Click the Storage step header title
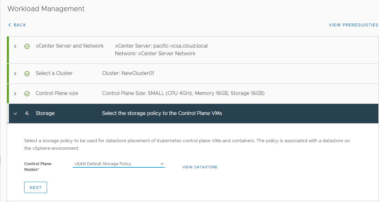 (x=45, y=113)
